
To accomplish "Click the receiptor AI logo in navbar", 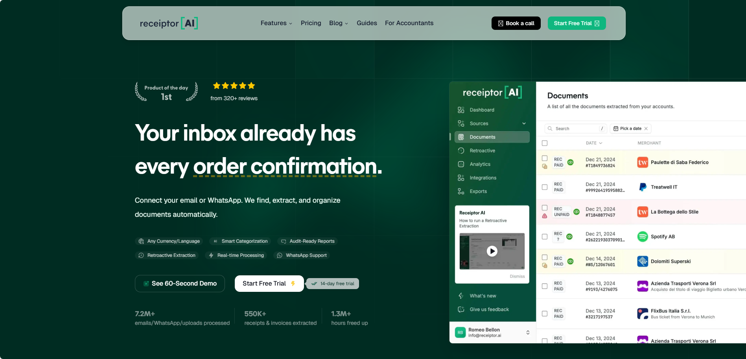I will pos(169,23).
